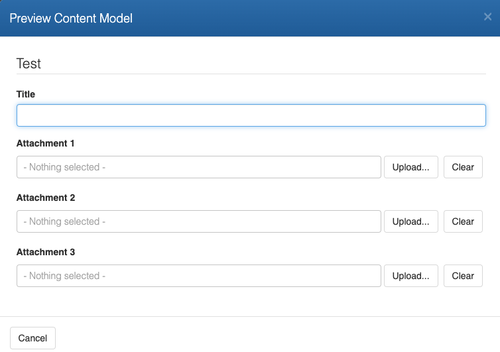Screen dimensions: 500x352
Task: Click the Title field label
Action: (26, 94)
